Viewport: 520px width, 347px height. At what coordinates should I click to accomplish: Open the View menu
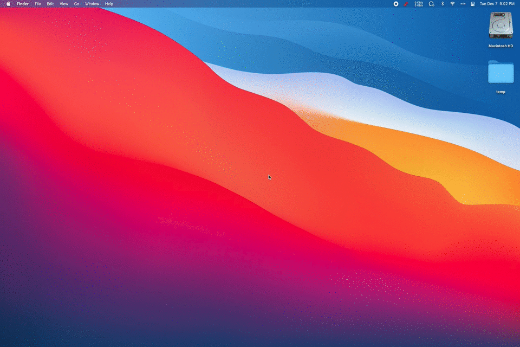point(64,4)
